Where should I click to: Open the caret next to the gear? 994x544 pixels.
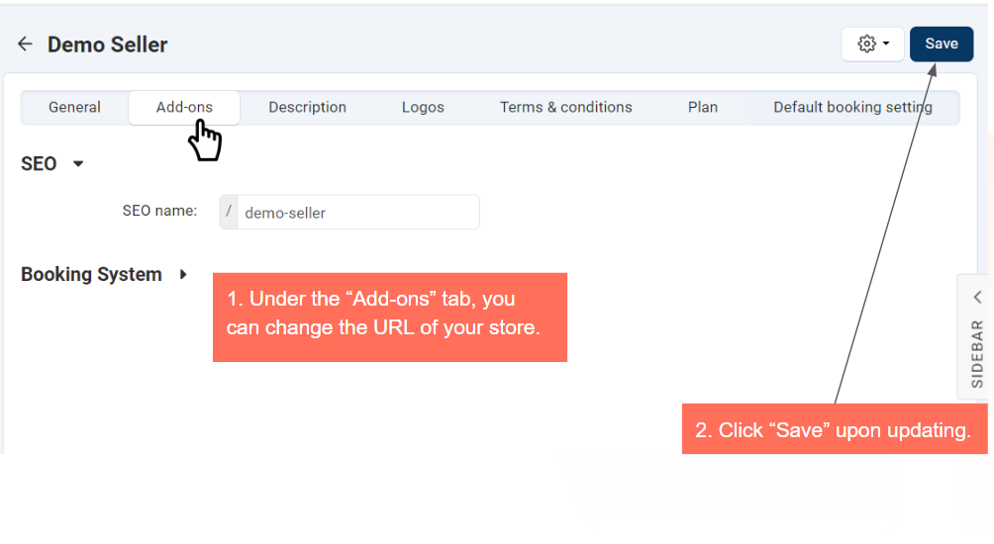pyautogui.click(x=886, y=44)
